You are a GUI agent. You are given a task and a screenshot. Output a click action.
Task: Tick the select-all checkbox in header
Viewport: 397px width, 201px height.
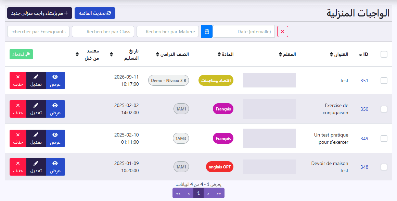(384, 54)
